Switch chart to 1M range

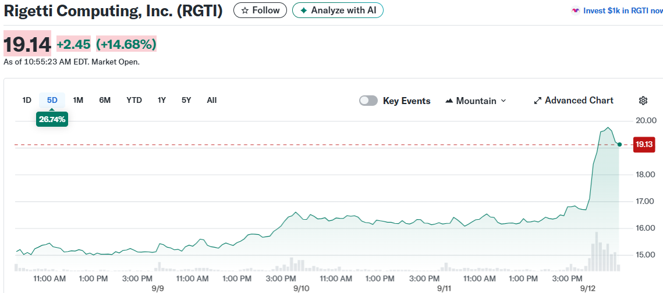pos(78,100)
